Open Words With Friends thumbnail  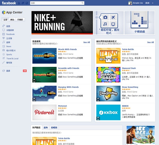(45, 56)
